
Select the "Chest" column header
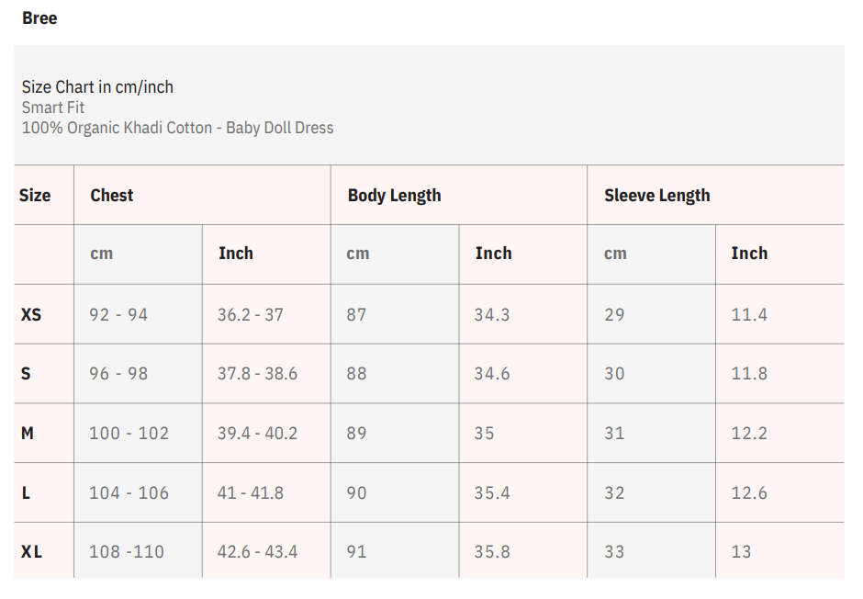pos(112,196)
